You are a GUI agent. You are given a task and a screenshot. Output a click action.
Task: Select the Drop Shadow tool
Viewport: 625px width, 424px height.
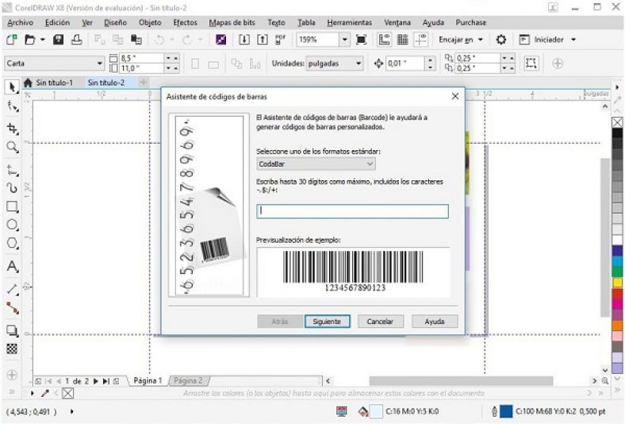pyautogui.click(x=12, y=330)
